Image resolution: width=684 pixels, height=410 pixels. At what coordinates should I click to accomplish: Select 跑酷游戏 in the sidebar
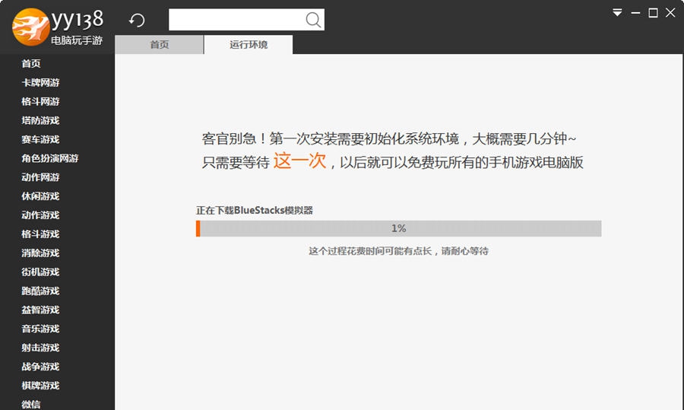[x=40, y=291]
